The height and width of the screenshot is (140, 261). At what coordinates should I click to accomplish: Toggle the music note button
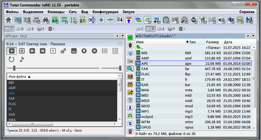click(x=22, y=59)
